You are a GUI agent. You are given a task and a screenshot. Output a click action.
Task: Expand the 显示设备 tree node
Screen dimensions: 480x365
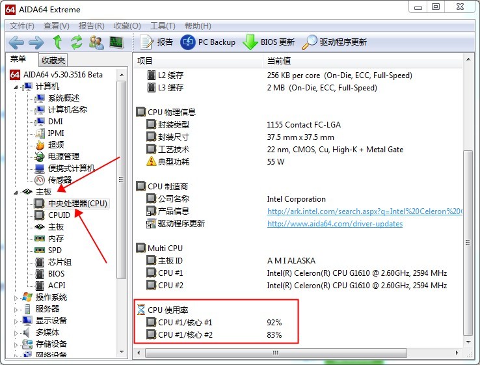(x=16, y=321)
